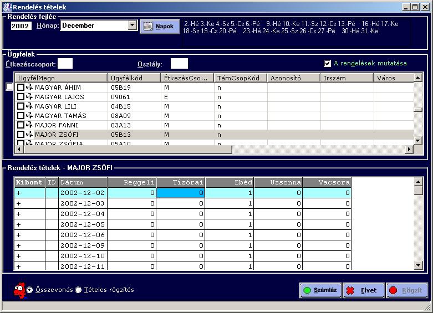Click the node icon beside MAGYAR LAJOS
Image resolution: width=433 pixels, height=313 pixels.
pyautogui.click(x=29, y=97)
